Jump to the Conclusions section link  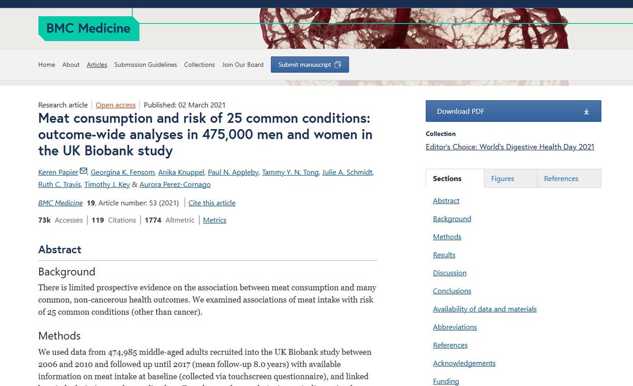tap(452, 291)
